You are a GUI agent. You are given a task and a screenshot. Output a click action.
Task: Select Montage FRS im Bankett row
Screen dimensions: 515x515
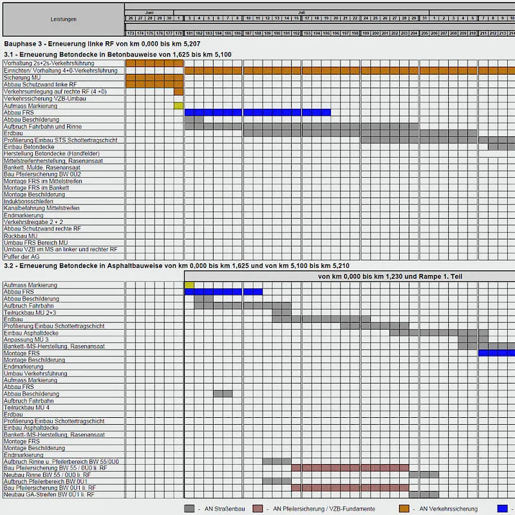(64, 188)
